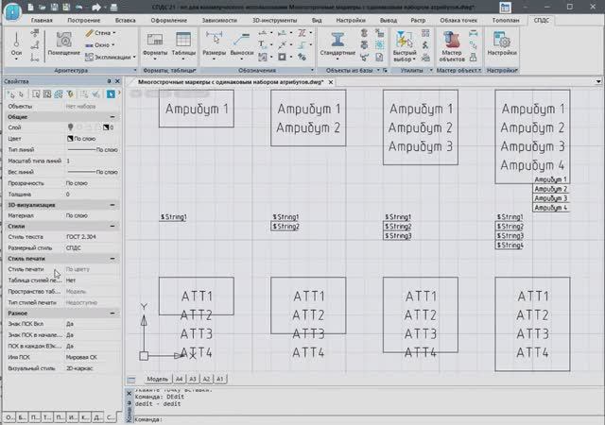Pin the Свойства panel

(110, 81)
